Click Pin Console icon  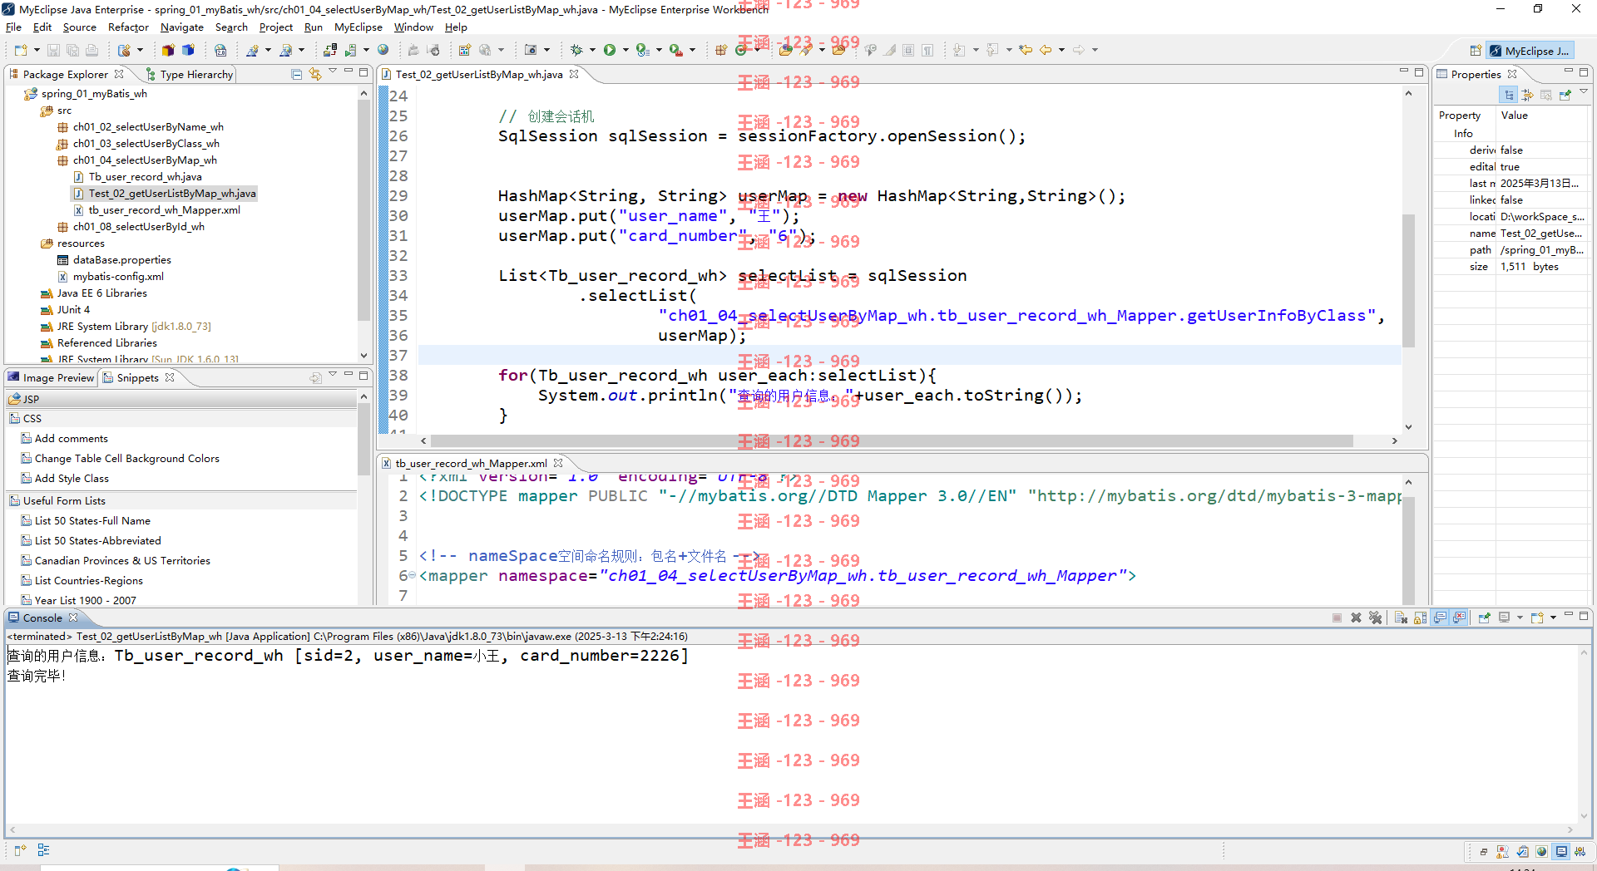click(1484, 618)
